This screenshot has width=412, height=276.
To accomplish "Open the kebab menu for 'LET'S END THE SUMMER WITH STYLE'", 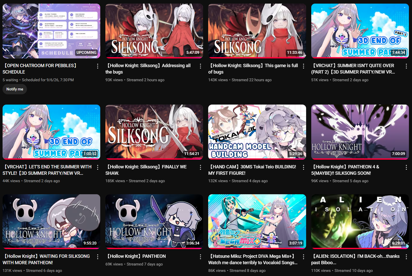I will tap(98, 167).
